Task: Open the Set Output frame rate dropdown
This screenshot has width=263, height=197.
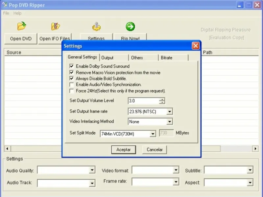Action: point(170,112)
